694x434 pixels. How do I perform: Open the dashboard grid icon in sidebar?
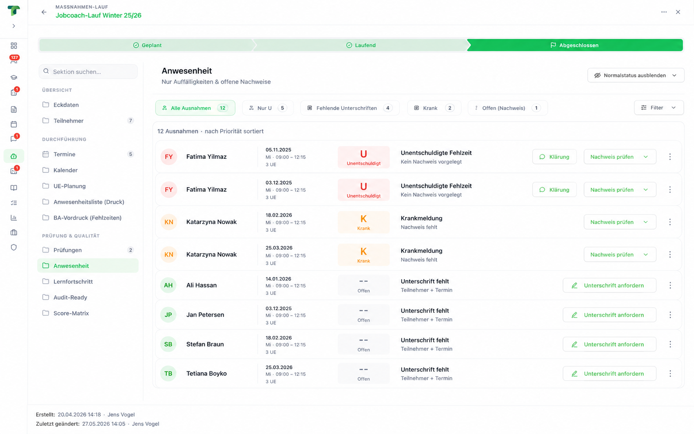pos(14,45)
